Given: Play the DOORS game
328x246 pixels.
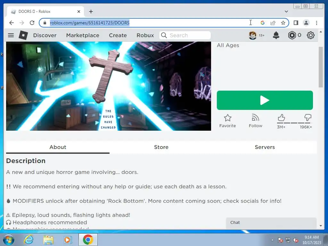Looking at the screenshot, I should pyautogui.click(x=265, y=100).
